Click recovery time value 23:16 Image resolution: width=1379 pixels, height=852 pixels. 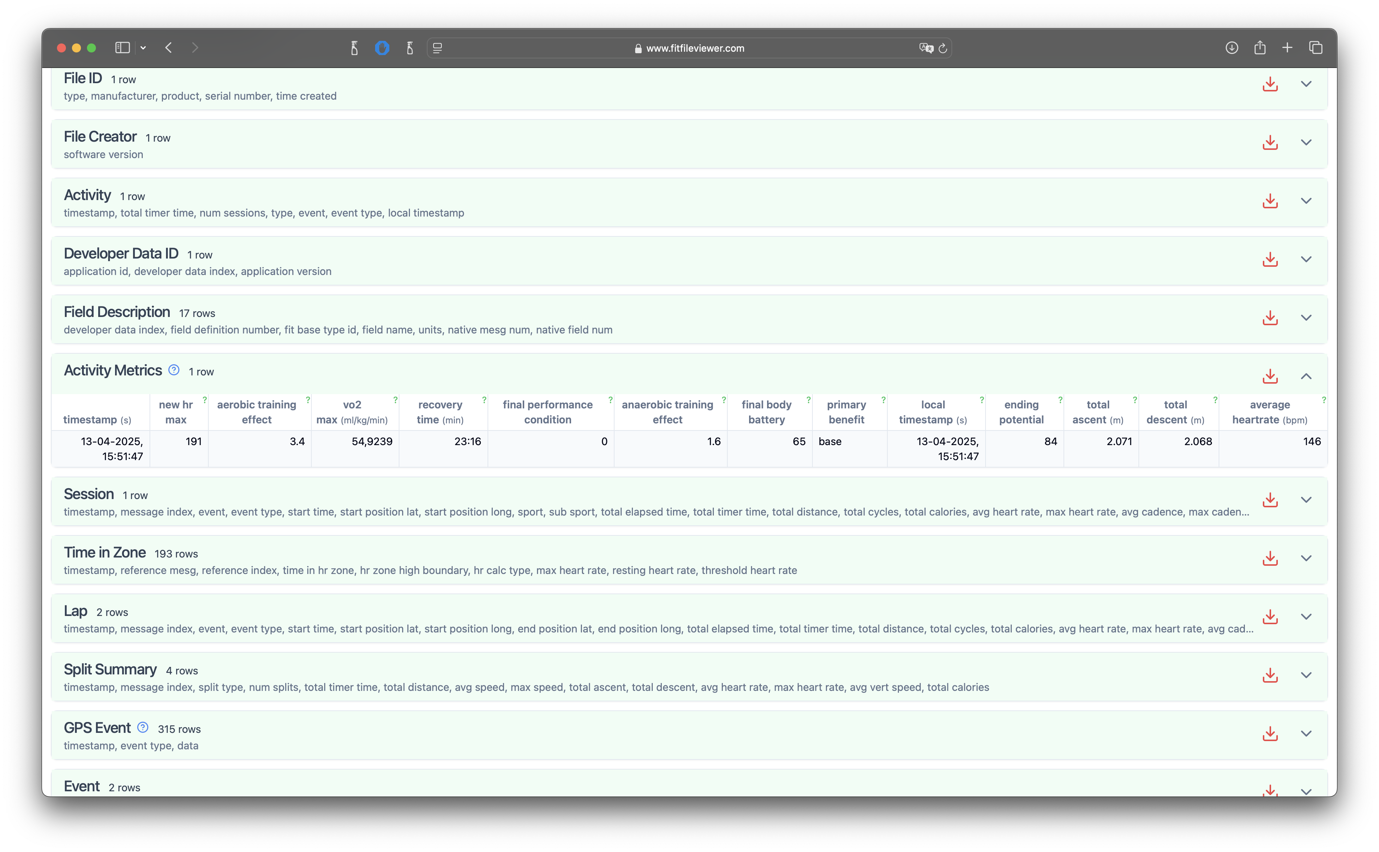[x=468, y=441]
